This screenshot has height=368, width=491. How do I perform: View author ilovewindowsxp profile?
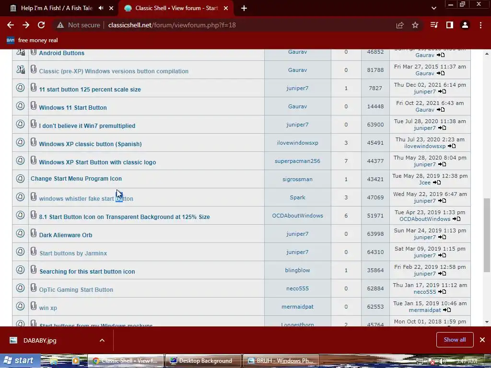pyautogui.click(x=297, y=143)
